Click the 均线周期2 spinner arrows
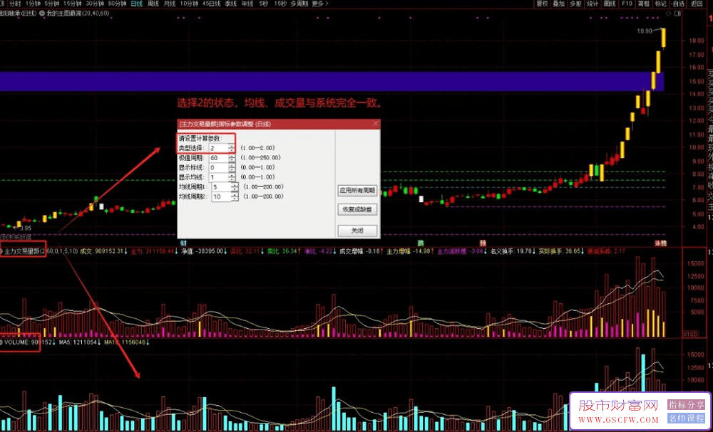Image resolution: width=713 pixels, height=432 pixels. coord(235,196)
